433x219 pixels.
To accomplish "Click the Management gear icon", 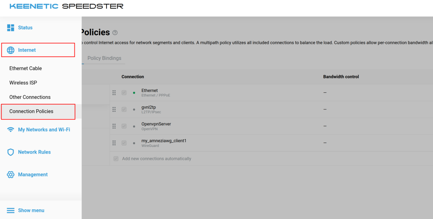I will tap(11, 175).
